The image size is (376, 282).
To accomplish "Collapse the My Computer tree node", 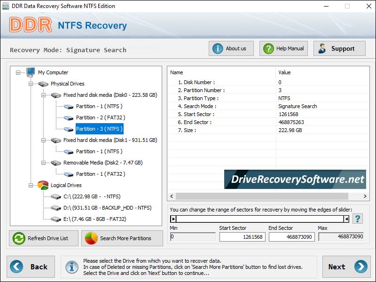I will click(18, 72).
